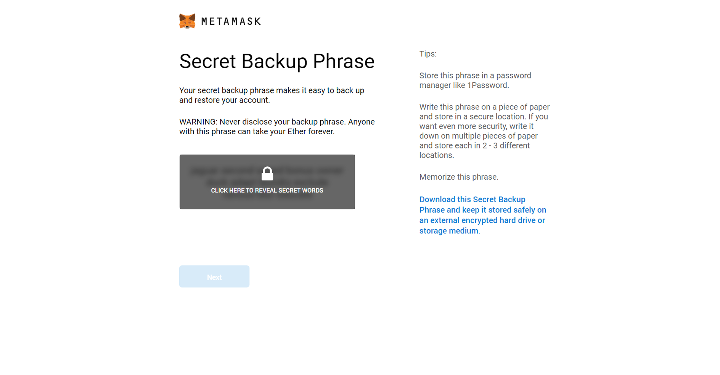Click the MetaMask fox logo

pyautogui.click(x=187, y=21)
